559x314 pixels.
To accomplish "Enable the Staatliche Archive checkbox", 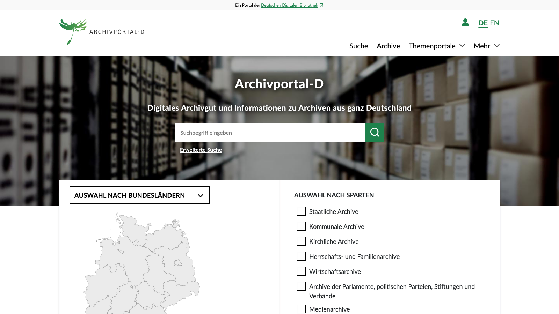I will click(301, 211).
